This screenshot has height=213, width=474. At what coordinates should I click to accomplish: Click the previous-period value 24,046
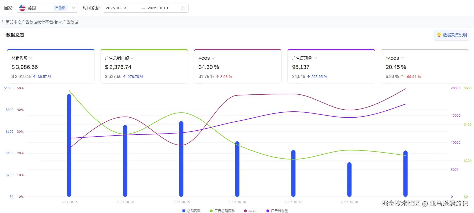click(x=299, y=77)
